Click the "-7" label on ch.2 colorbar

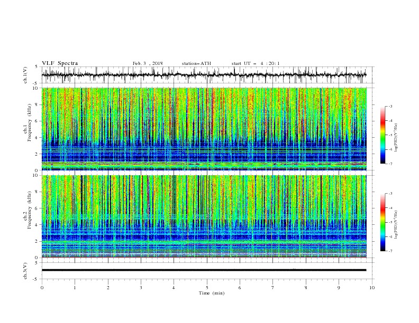click(x=390, y=251)
